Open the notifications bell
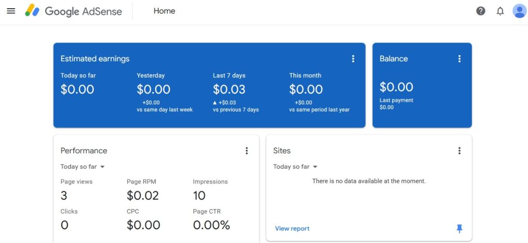Viewport: 528px width, 243px height. [500, 11]
